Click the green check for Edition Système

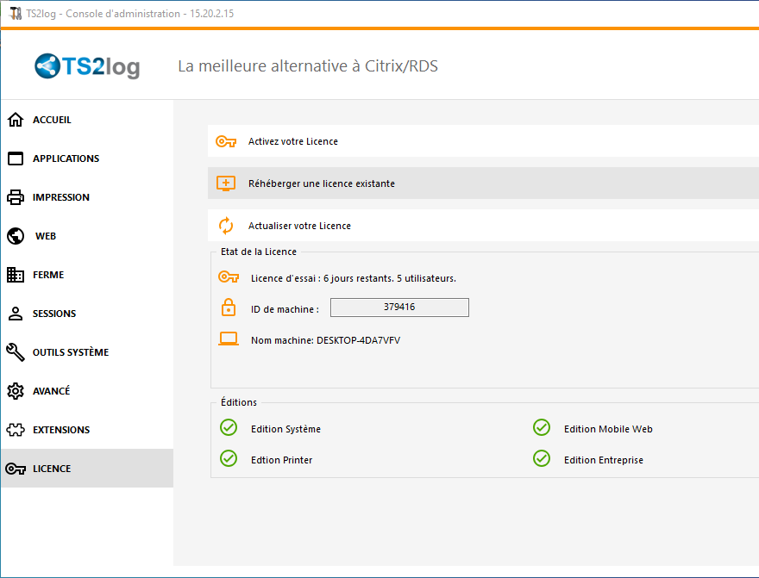(x=229, y=428)
